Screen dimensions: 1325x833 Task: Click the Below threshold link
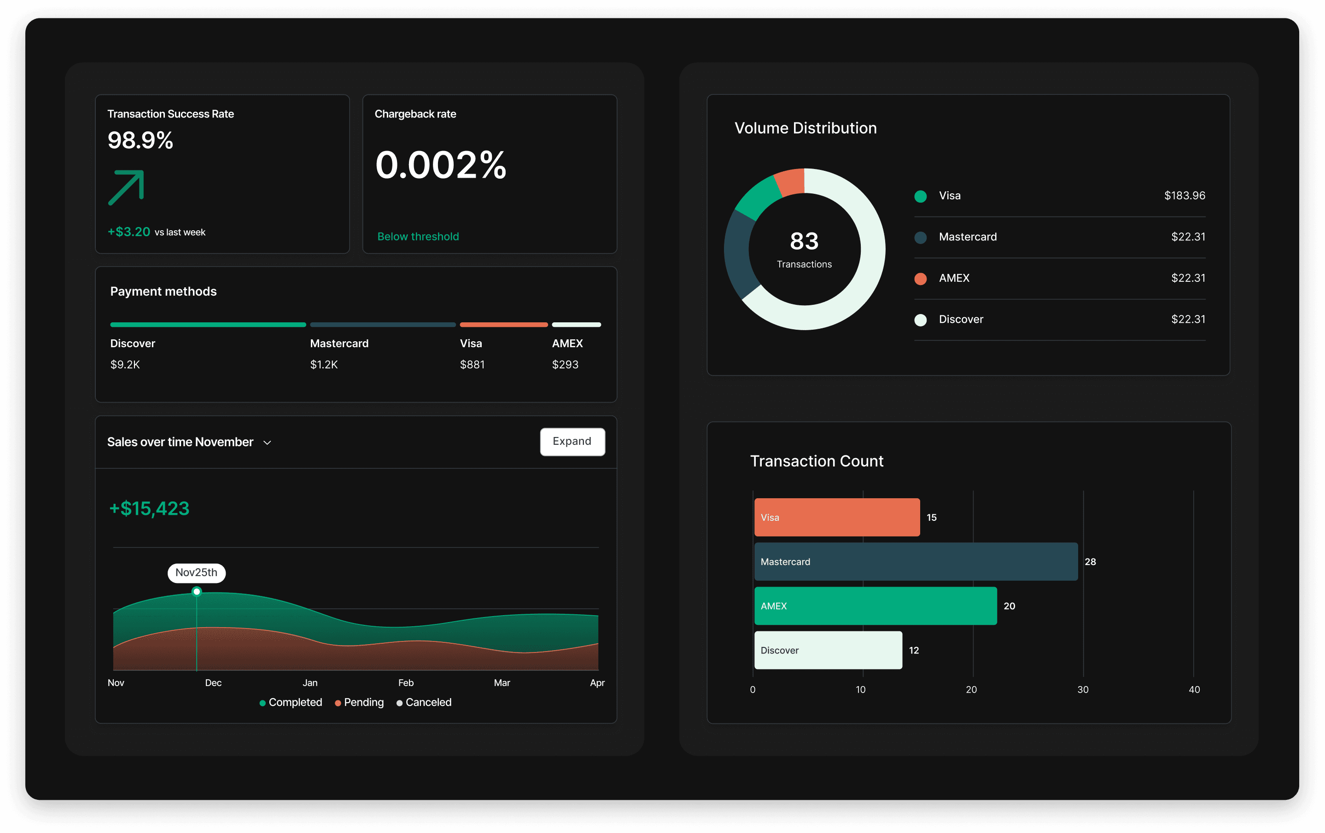(x=418, y=237)
